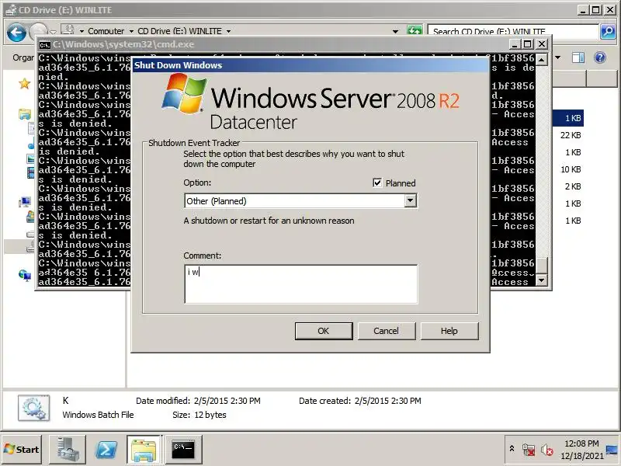The image size is (621, 466).
Task: Expand the CD Drive breadcrumb arrow
Action: click(x=228, y=31)
